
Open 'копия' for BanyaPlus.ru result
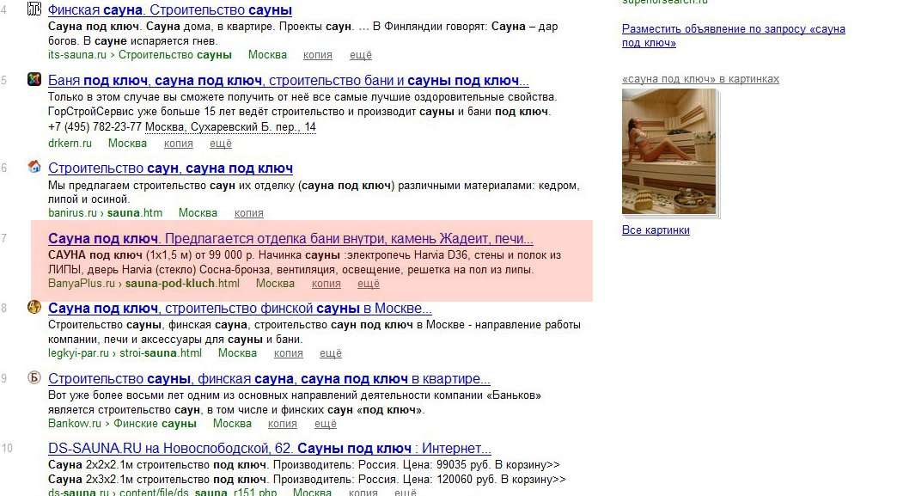click(x=326, y=284)
